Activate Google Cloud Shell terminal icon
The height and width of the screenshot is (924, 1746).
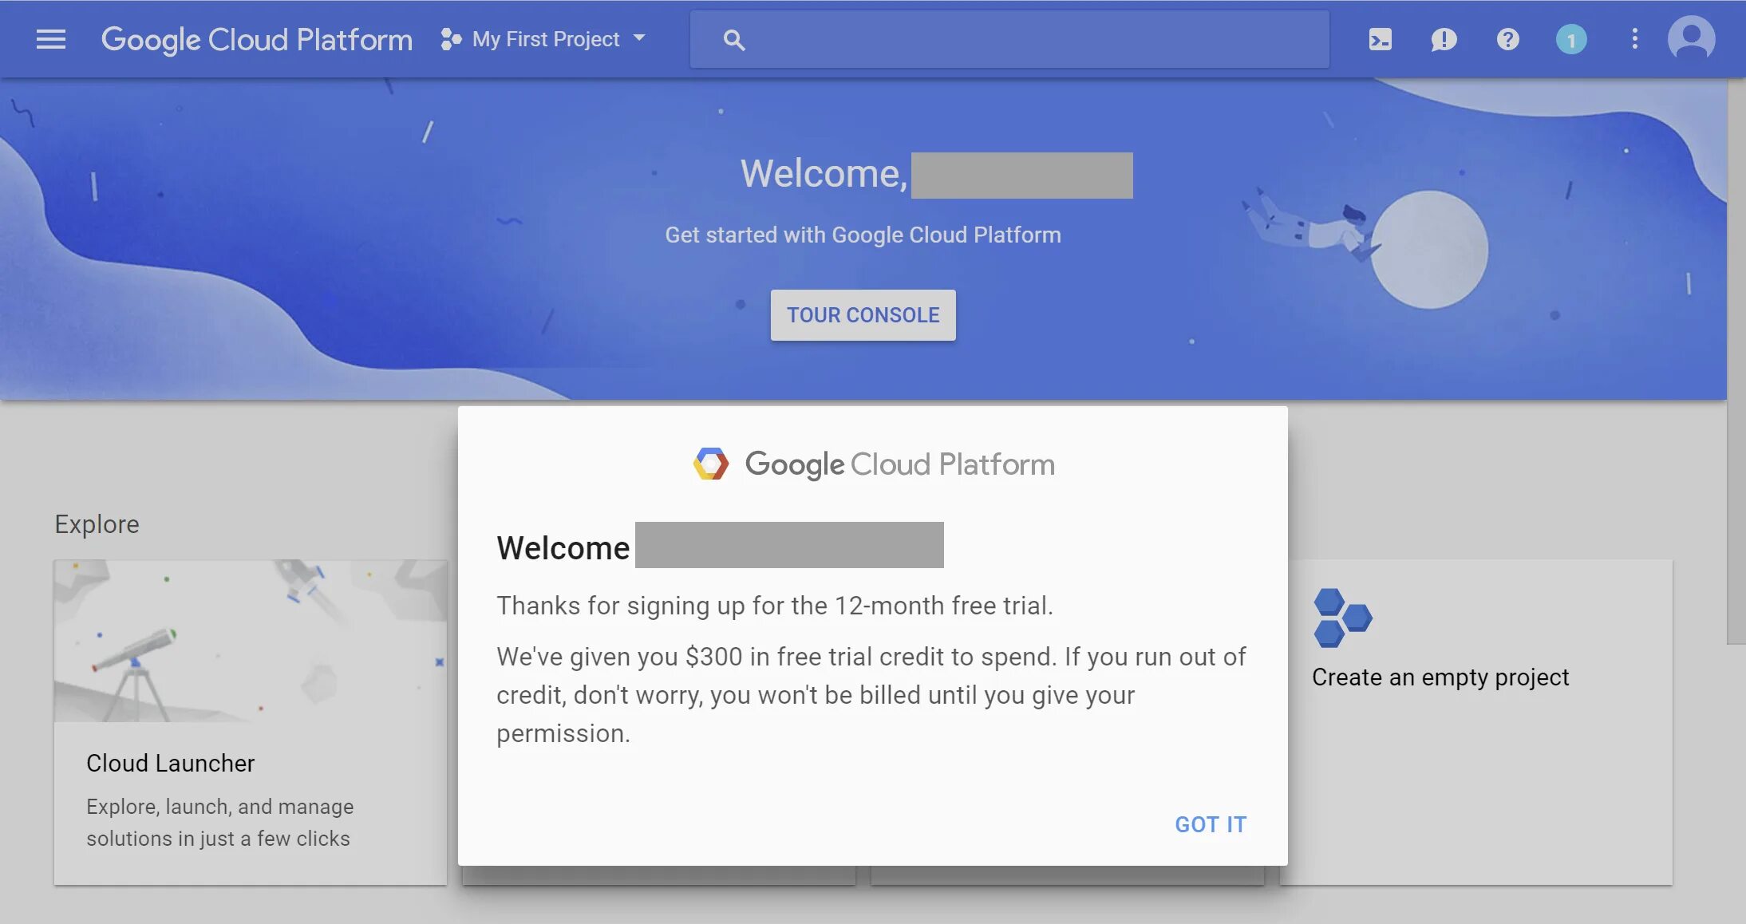click(x=1380, y=39)
